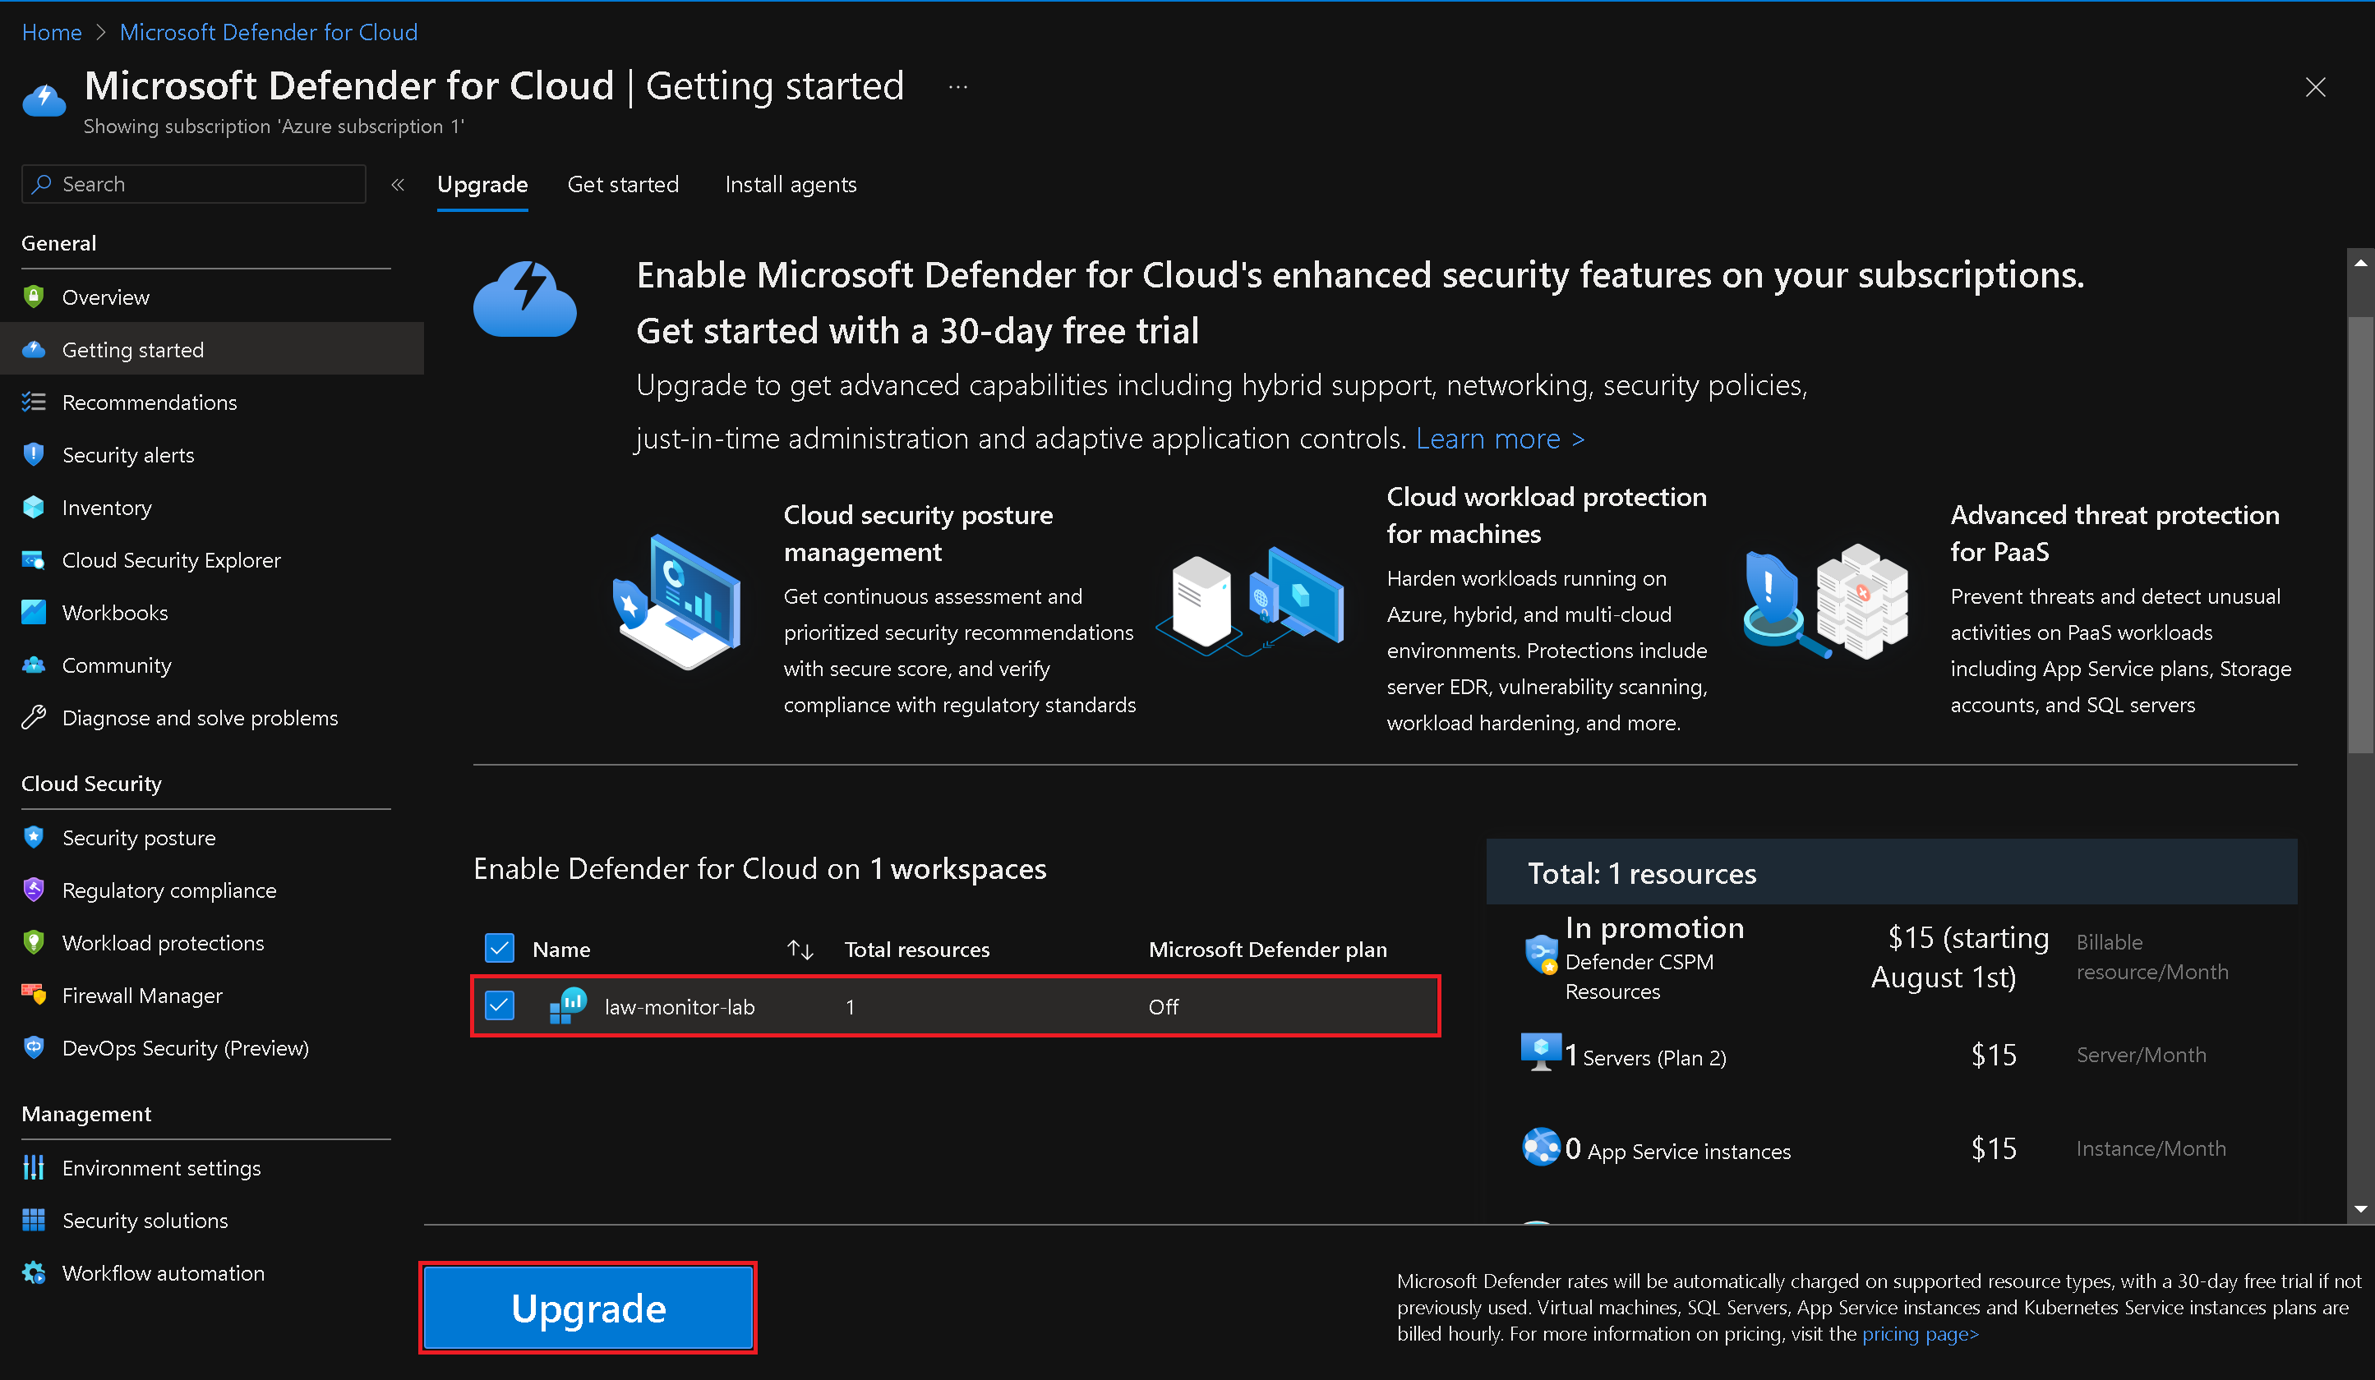Collapse the left navigation pane
2375x1380 pixels.
pyautogui.click(x=397, y=184)
